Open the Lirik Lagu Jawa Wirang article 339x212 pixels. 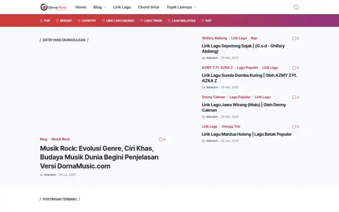point(244,107)
